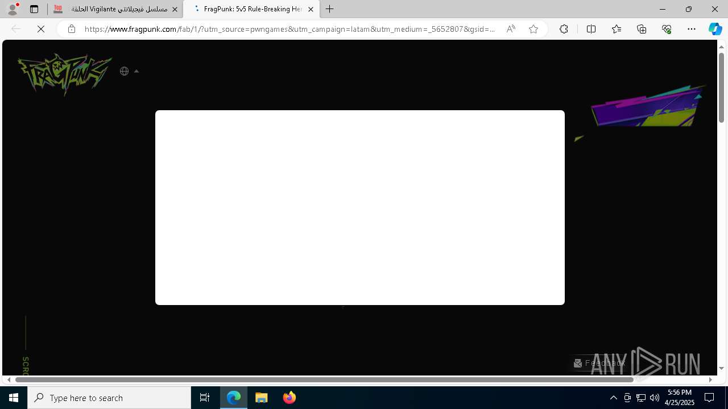Open the network status icon

(x=641, y=398)
